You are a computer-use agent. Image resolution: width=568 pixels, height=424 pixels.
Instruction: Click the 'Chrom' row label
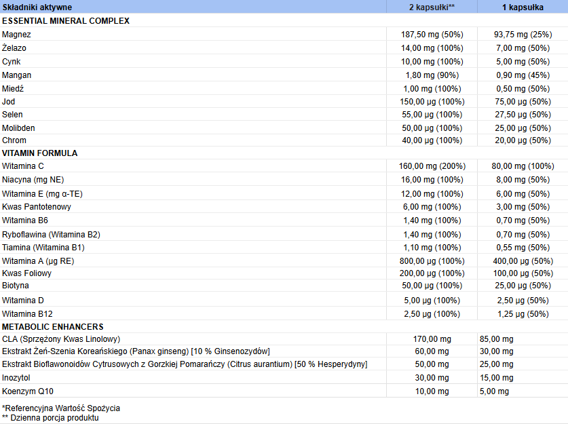14,140
